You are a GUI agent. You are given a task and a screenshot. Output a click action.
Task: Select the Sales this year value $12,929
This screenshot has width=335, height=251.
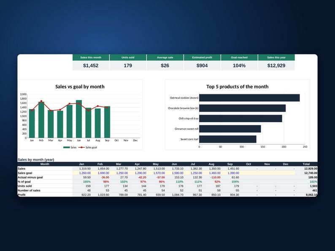click(276, 65)
